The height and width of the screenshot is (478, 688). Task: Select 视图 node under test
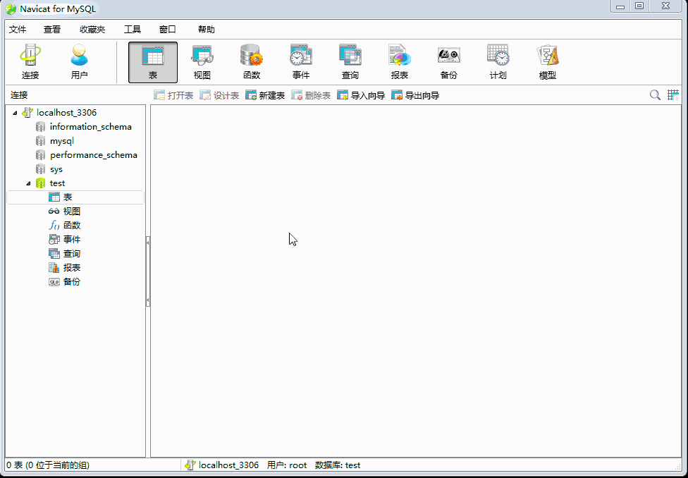pyautogui.click(x=71, y=211)
